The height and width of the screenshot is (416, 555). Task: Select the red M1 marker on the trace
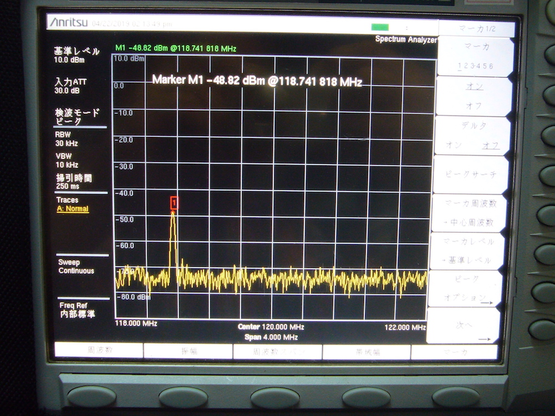pos(174,204)
